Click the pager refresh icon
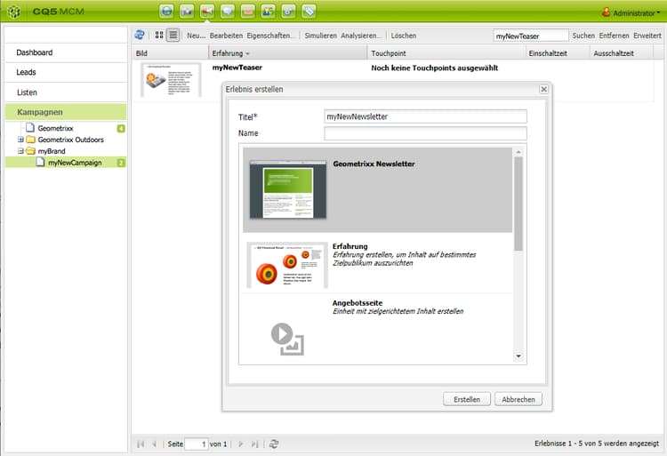The height and width of the screenshot is (456, 667). coord(274,444)
